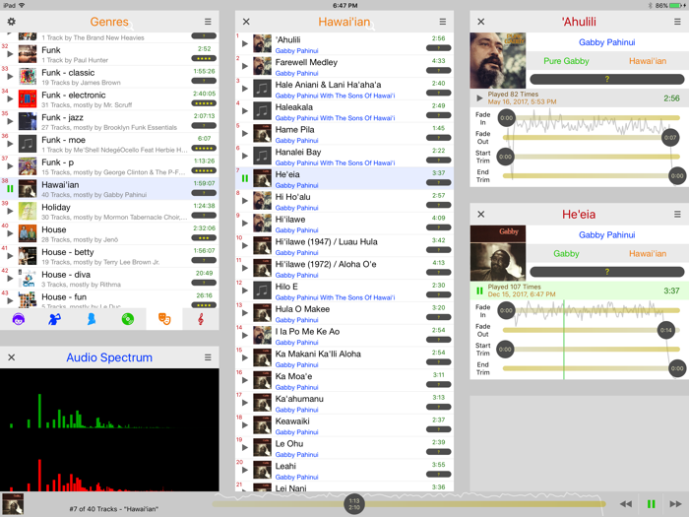This screenshot has width=689, height=517.
Task: Select the Funk - electronic genre row
Action: [109, 99]
